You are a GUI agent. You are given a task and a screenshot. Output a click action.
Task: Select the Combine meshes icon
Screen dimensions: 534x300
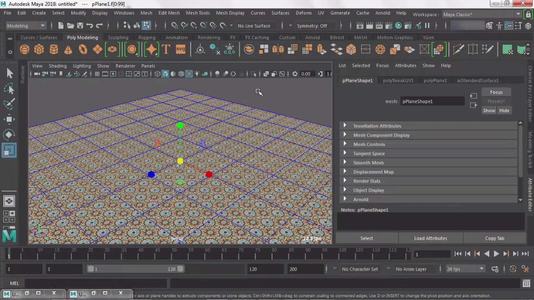249,49
